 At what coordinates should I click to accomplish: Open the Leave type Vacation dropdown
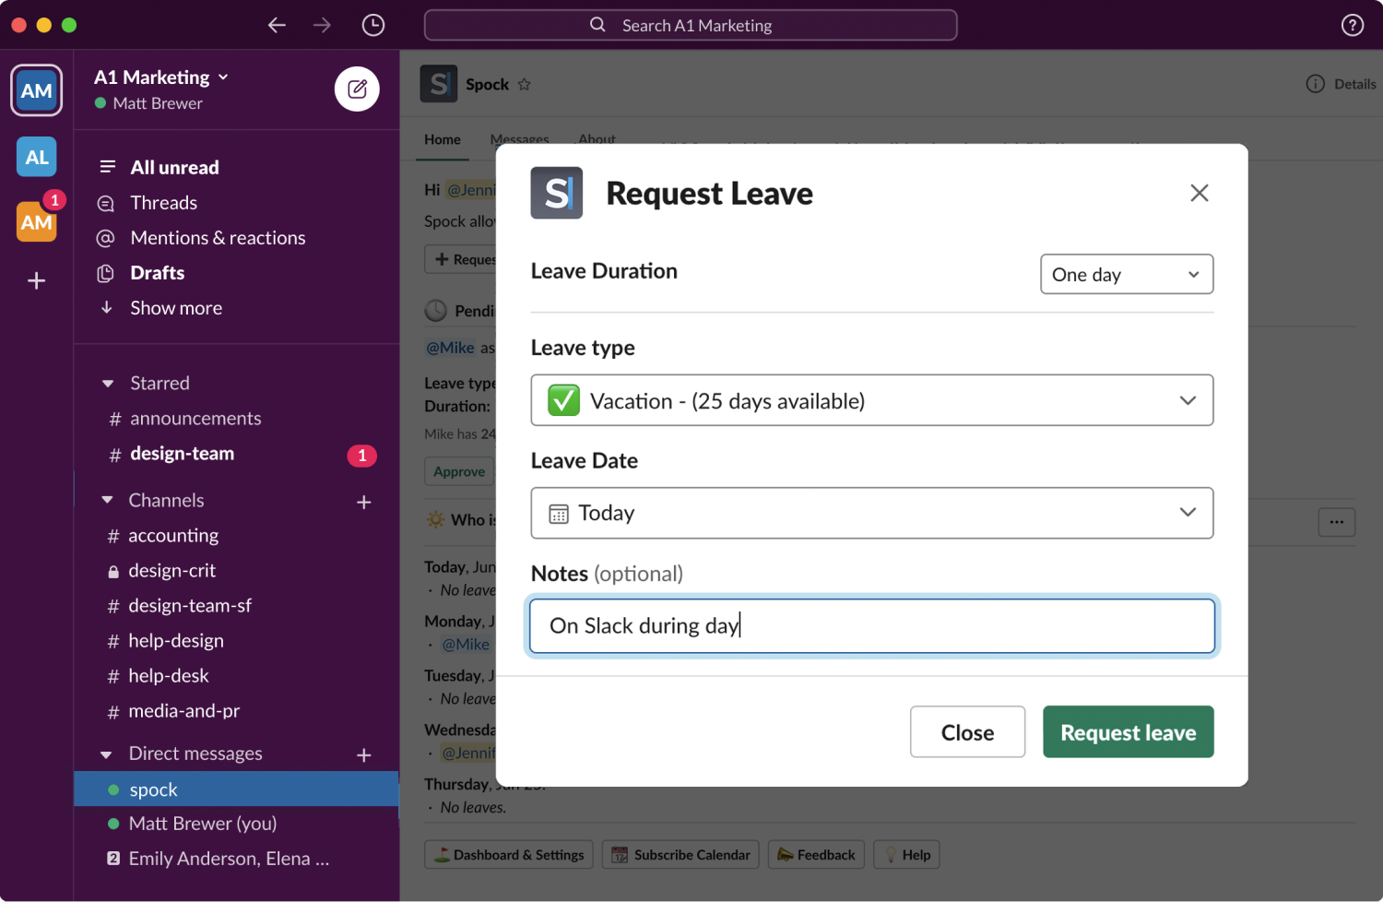coord(871,400)
